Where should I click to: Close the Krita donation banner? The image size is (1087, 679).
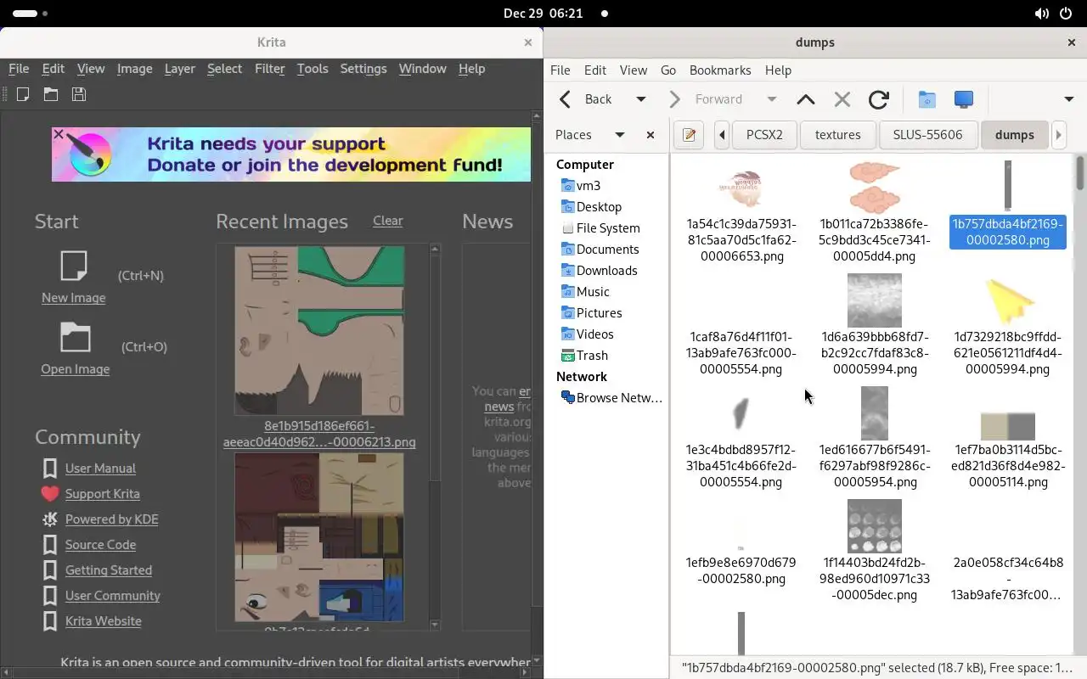click(x=59, y=134)
